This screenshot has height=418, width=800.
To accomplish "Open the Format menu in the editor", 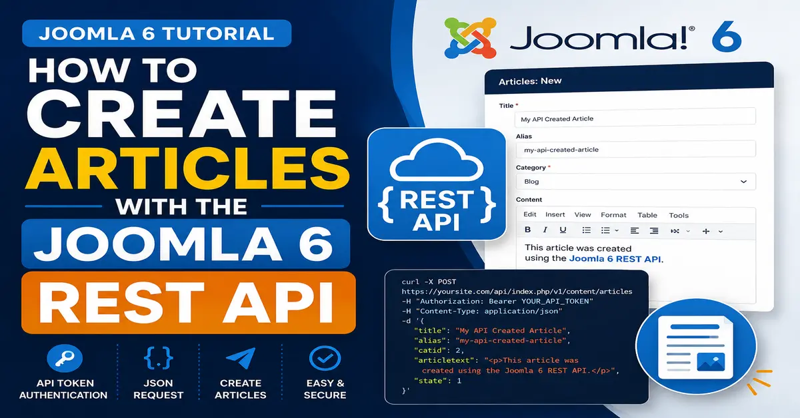I will click(x=613, y=215).
